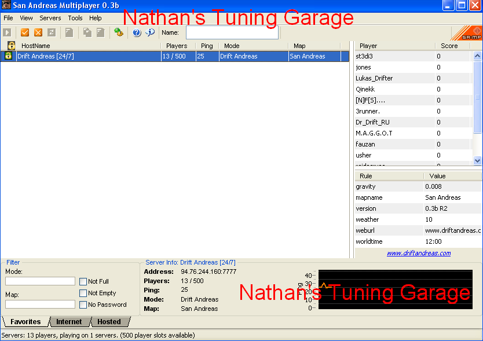
Task: Select player fauzan in player list
Action: 414,144
